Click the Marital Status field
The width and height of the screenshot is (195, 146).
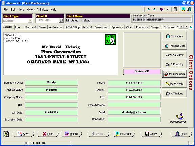coord(51,90)
